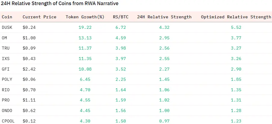Sort by the Current Price column header
The image size is (272, 124).
point(39,17)
